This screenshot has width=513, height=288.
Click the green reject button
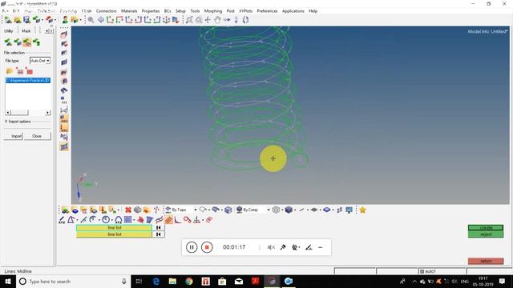coord(486,234)
